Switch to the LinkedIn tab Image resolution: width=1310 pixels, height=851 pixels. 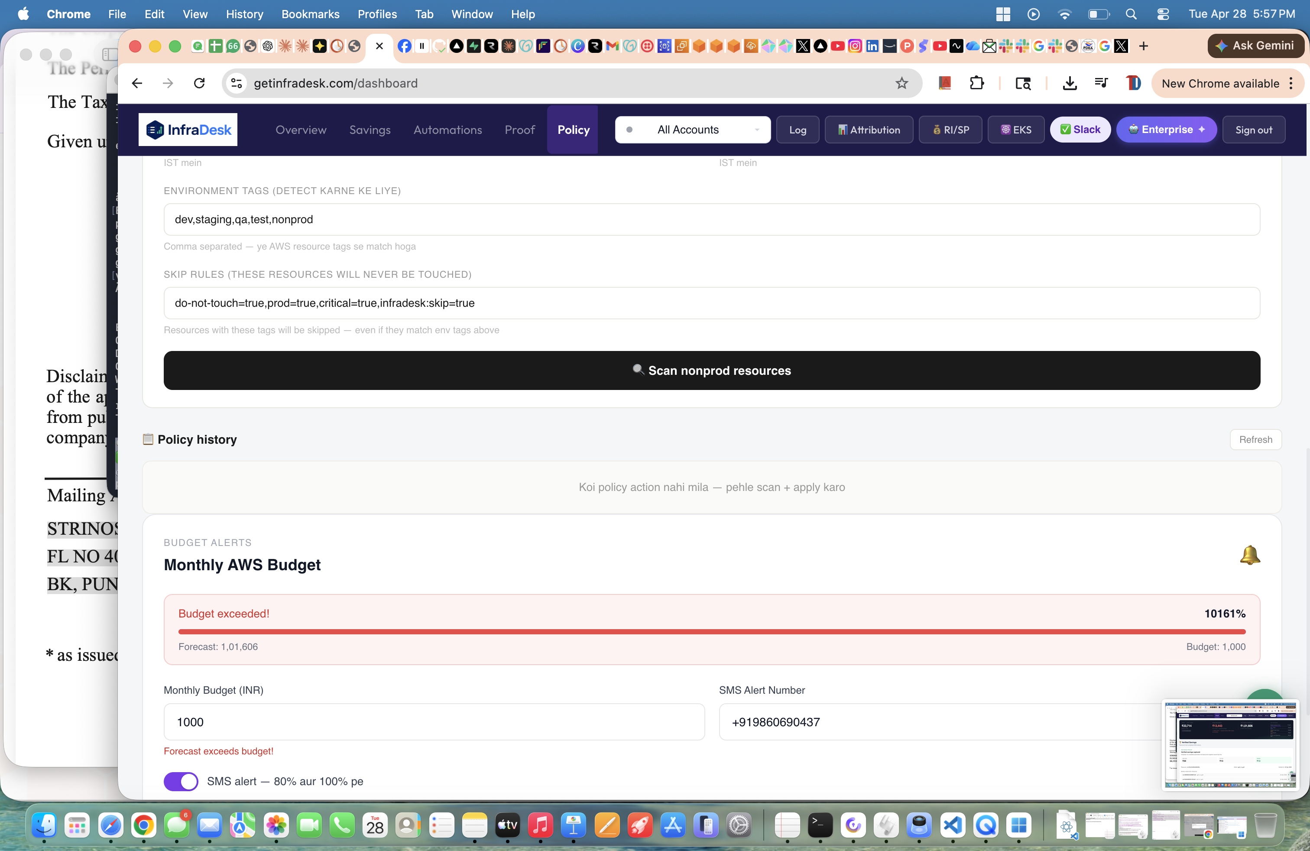point(872,46)
